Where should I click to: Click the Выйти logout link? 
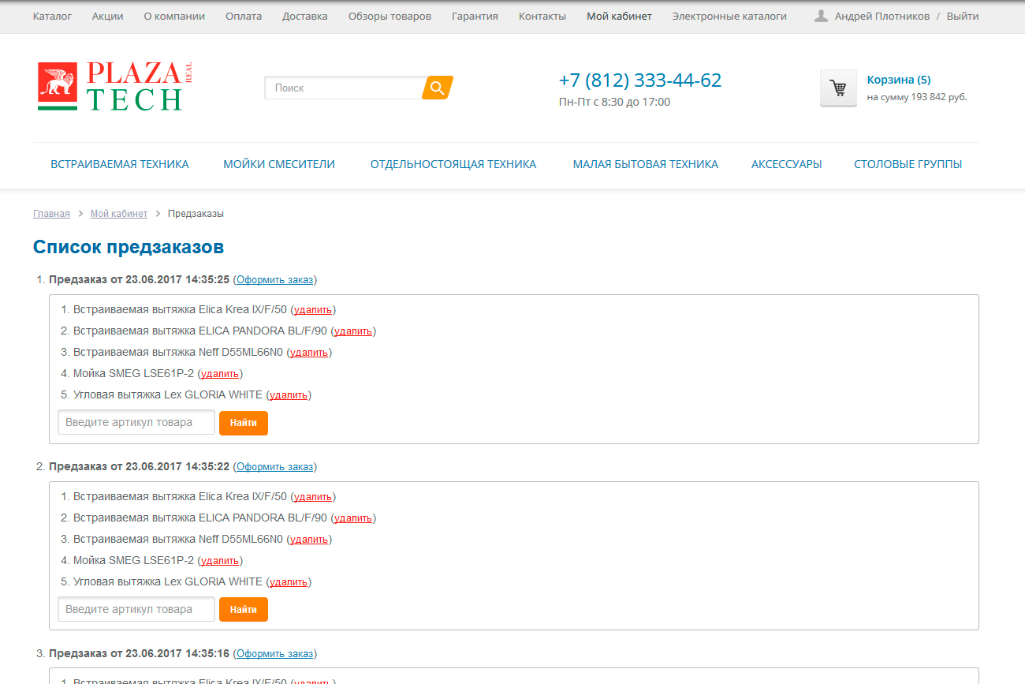tap(963, 16)
